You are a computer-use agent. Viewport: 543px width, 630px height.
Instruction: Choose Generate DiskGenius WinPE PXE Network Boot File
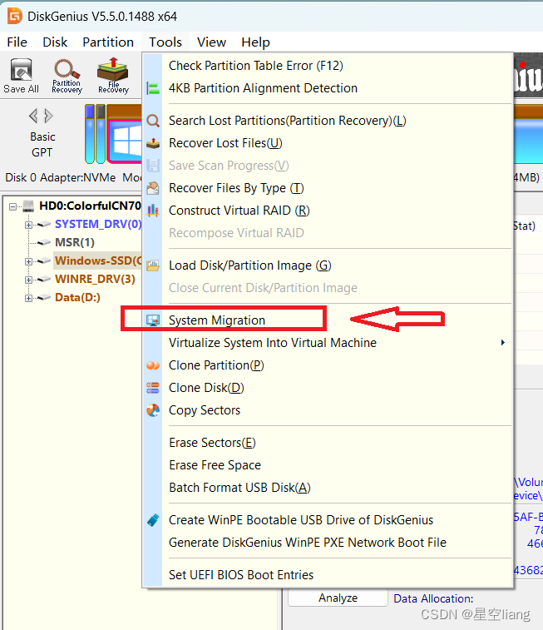click(x=328, y=543)
